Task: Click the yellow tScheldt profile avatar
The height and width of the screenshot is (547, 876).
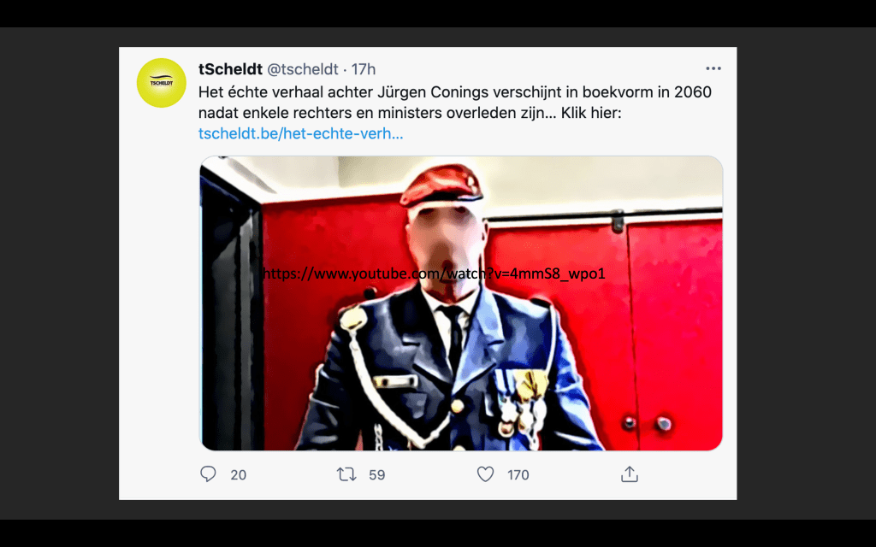Action: (x=162, y=83)
